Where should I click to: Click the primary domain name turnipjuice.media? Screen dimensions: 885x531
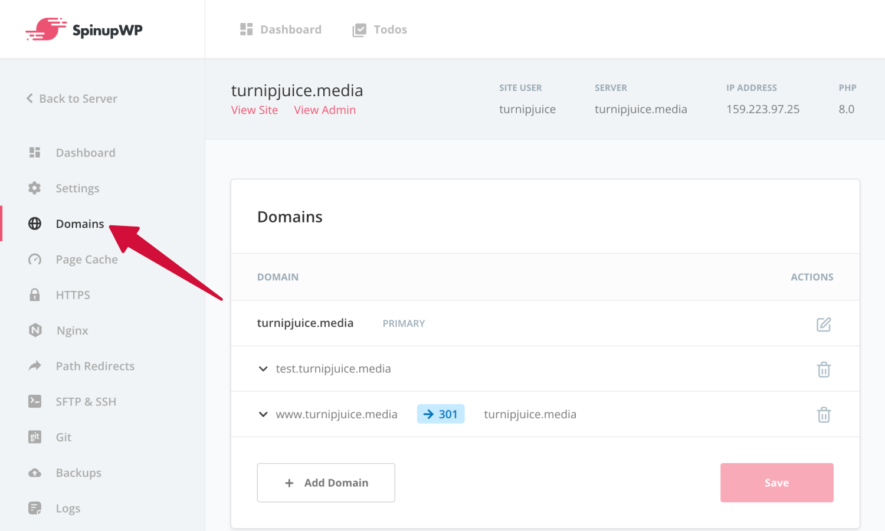click(305, 323)
